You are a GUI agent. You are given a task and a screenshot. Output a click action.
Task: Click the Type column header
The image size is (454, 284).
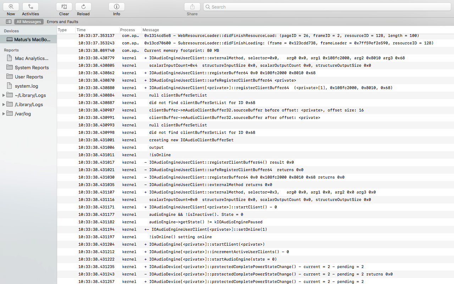[66, 30]
